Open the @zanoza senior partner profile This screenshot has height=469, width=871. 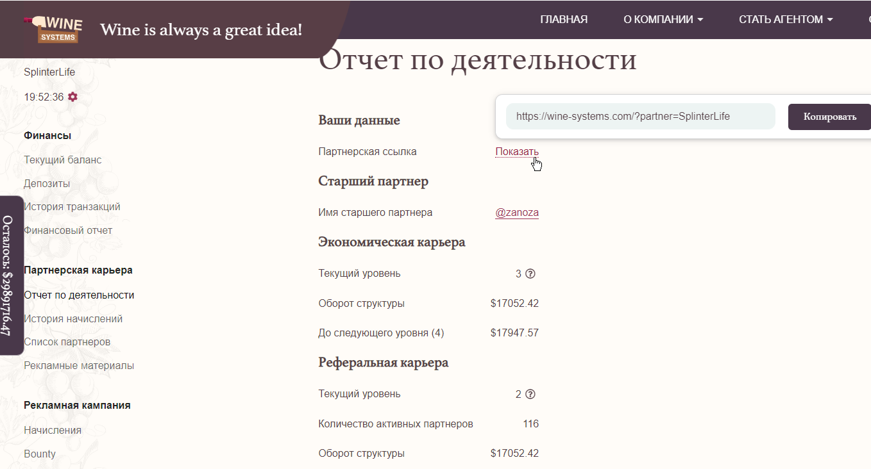pyautogui.click(x=517, y=213)
